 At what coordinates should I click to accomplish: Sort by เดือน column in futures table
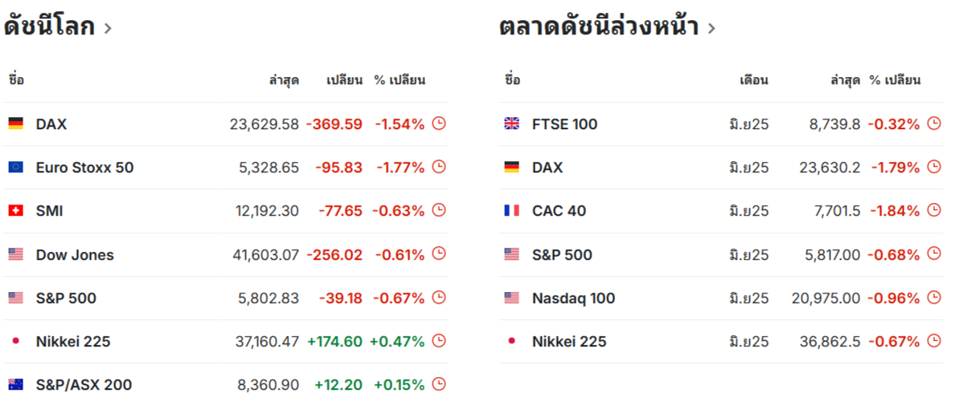pos(754,80)
